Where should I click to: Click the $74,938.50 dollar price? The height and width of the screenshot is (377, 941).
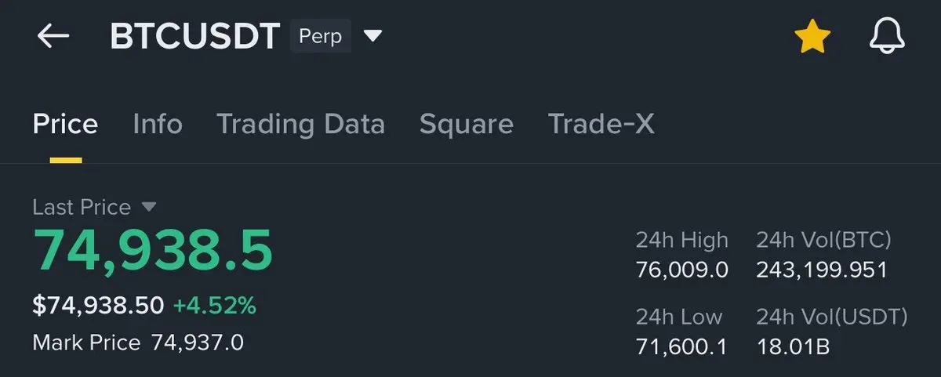point(98,306)
